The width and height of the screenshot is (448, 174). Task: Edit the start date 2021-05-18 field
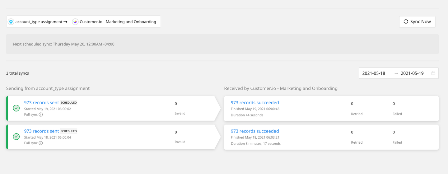tap(374, 73)
